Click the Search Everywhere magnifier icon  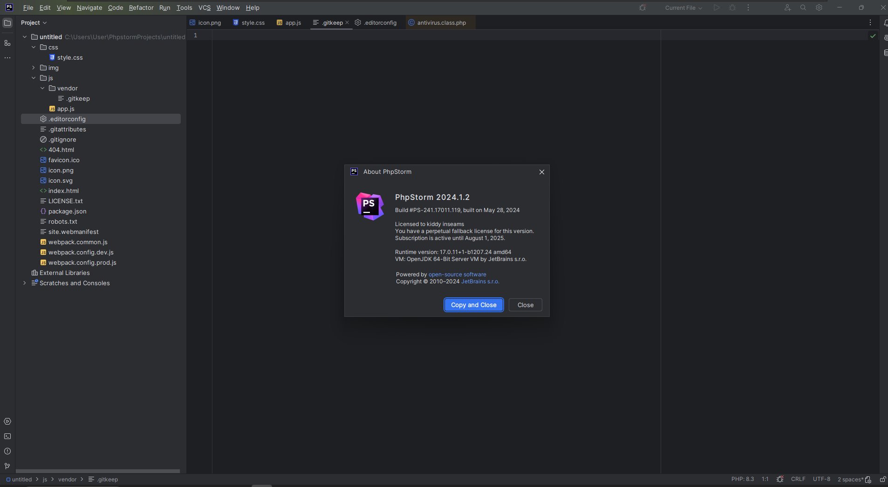[803, 8]
